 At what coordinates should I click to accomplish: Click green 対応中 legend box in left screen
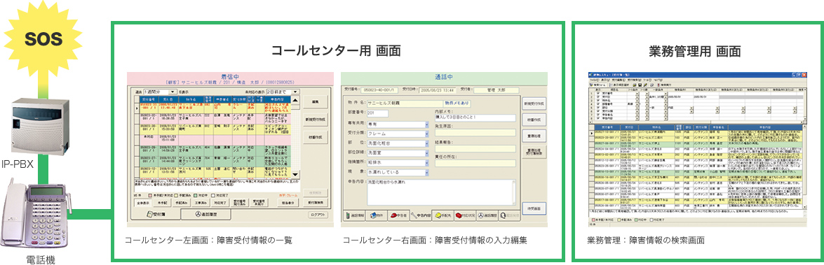coord(195,195)
